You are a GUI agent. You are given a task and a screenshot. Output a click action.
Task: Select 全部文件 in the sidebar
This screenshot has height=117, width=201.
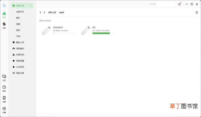point(20,12)
